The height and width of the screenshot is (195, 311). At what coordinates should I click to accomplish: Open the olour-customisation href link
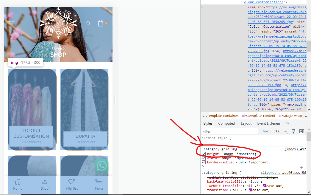[x=264, y=2]
